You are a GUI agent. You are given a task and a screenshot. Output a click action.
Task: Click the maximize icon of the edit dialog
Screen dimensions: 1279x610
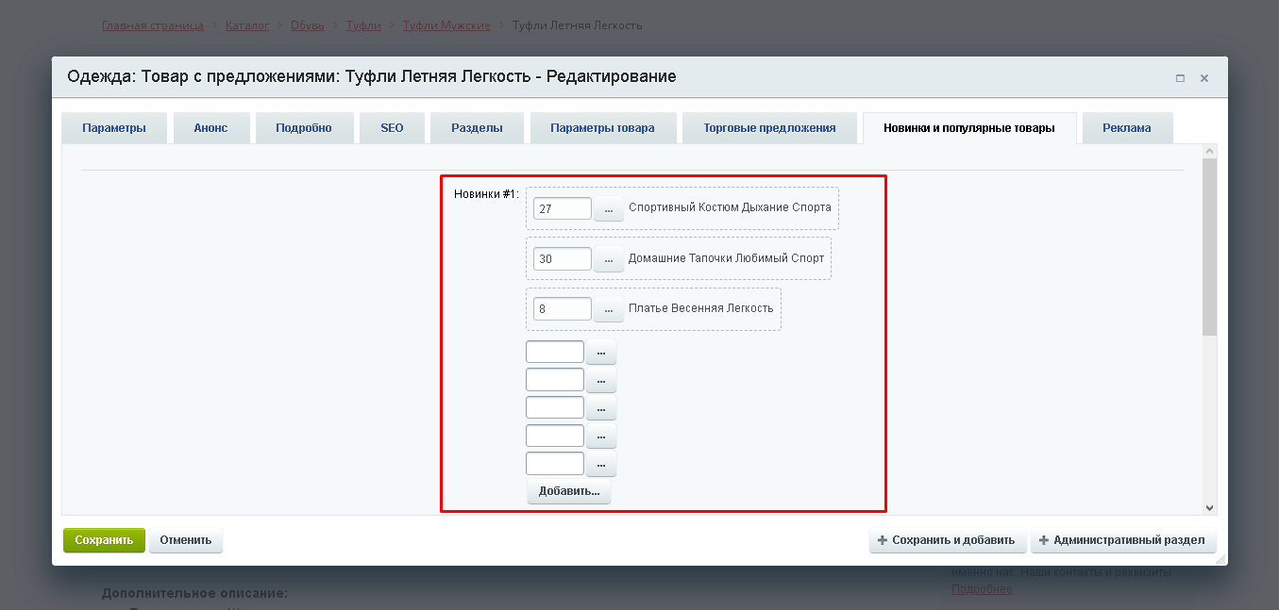pyautogui.click(x=1180, y=78)
